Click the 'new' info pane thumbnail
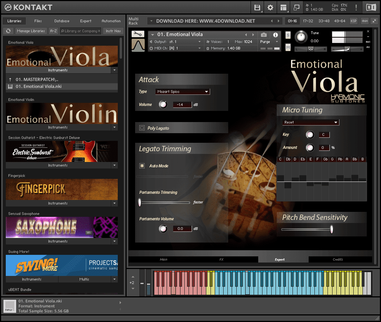Screen dimensions: 381x322 [10, 306]
